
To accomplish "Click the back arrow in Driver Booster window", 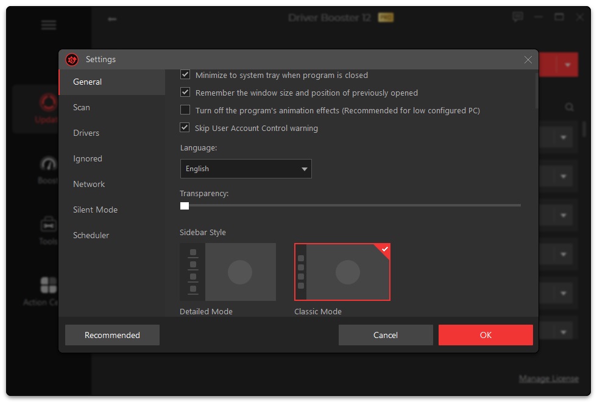I will pyautogui.click(x=112, y=19).
